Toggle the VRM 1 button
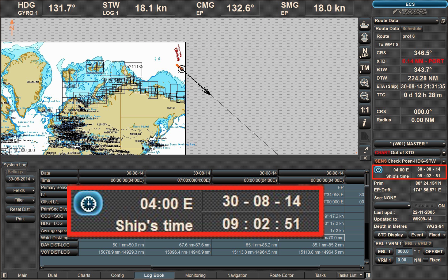This screenshot has width=448, height=280. pos(384,260)
